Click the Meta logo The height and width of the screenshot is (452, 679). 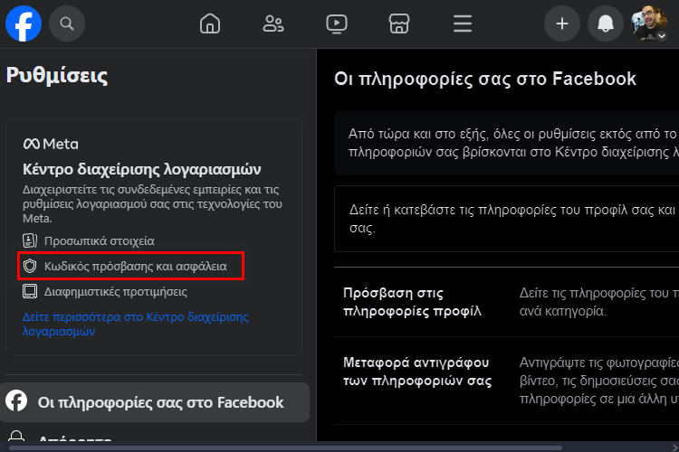[x=51, y=144]
